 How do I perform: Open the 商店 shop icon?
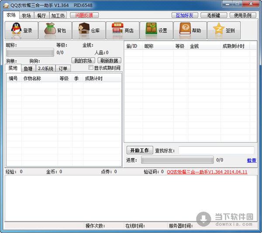pyautogui.click(x=123, y=31)
